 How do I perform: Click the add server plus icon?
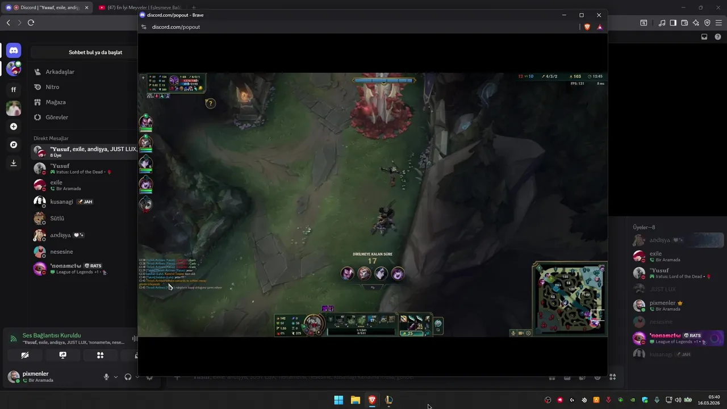pyautogui.click(x=14, y=127)
